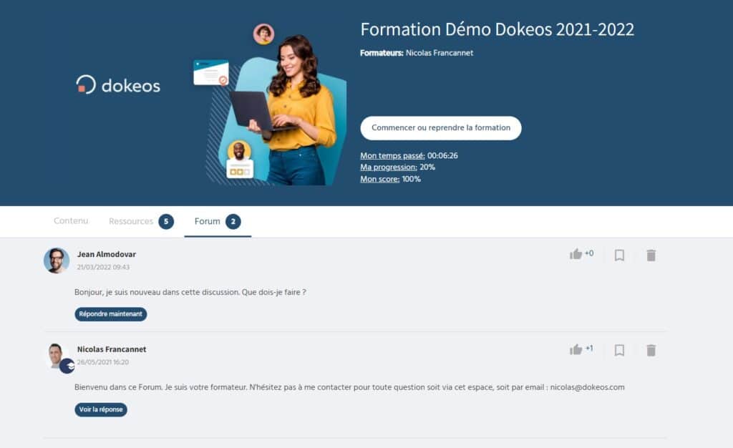733x448 pixels.
Task: Bookmark Nicolas Francannet's forum post
Action: pos(619,351)
